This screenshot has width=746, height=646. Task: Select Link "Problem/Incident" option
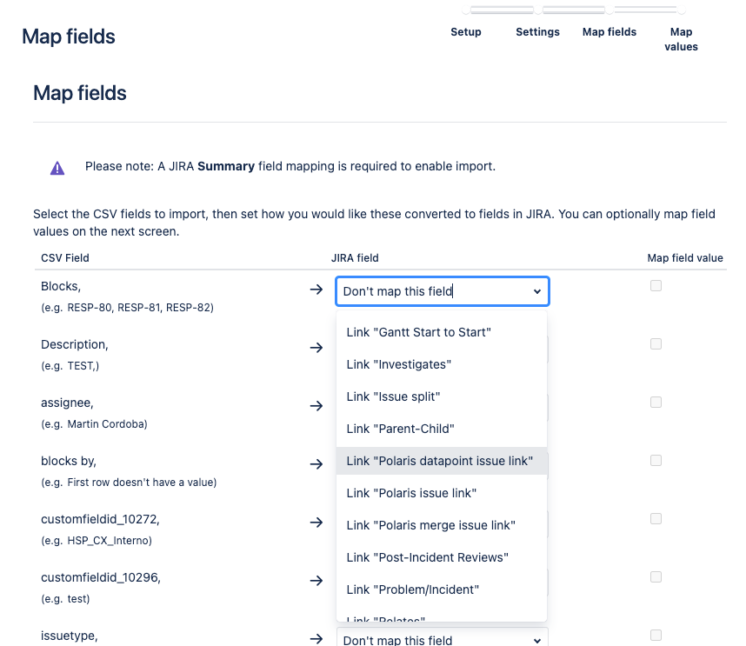[442, 589]
